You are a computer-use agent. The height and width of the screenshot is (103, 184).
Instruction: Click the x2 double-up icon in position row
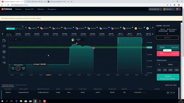click(171, 92)
